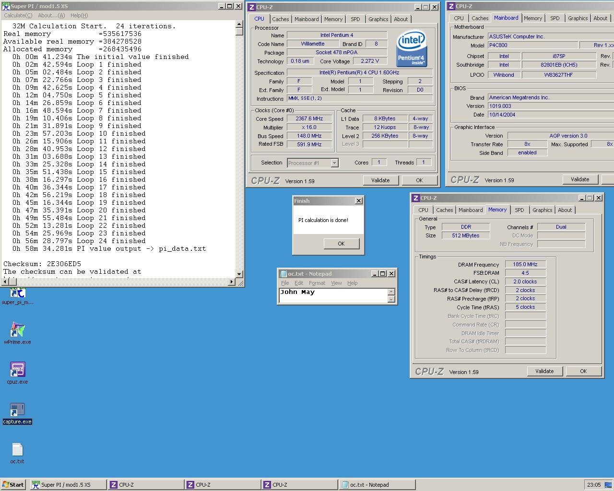614x491 pixels.
Task: Open the Edit menu in Notepad
Action: (299, 283)
